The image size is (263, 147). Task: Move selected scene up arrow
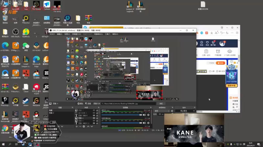click(x=59, y=126)
